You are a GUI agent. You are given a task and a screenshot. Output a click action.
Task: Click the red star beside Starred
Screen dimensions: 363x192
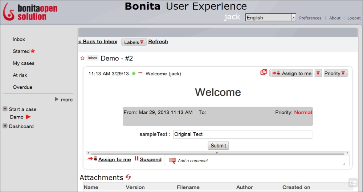coord(33,51)
